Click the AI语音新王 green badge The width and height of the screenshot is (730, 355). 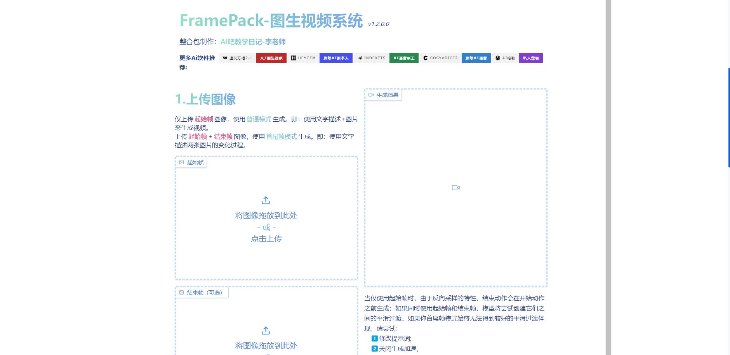coord(404,58)
